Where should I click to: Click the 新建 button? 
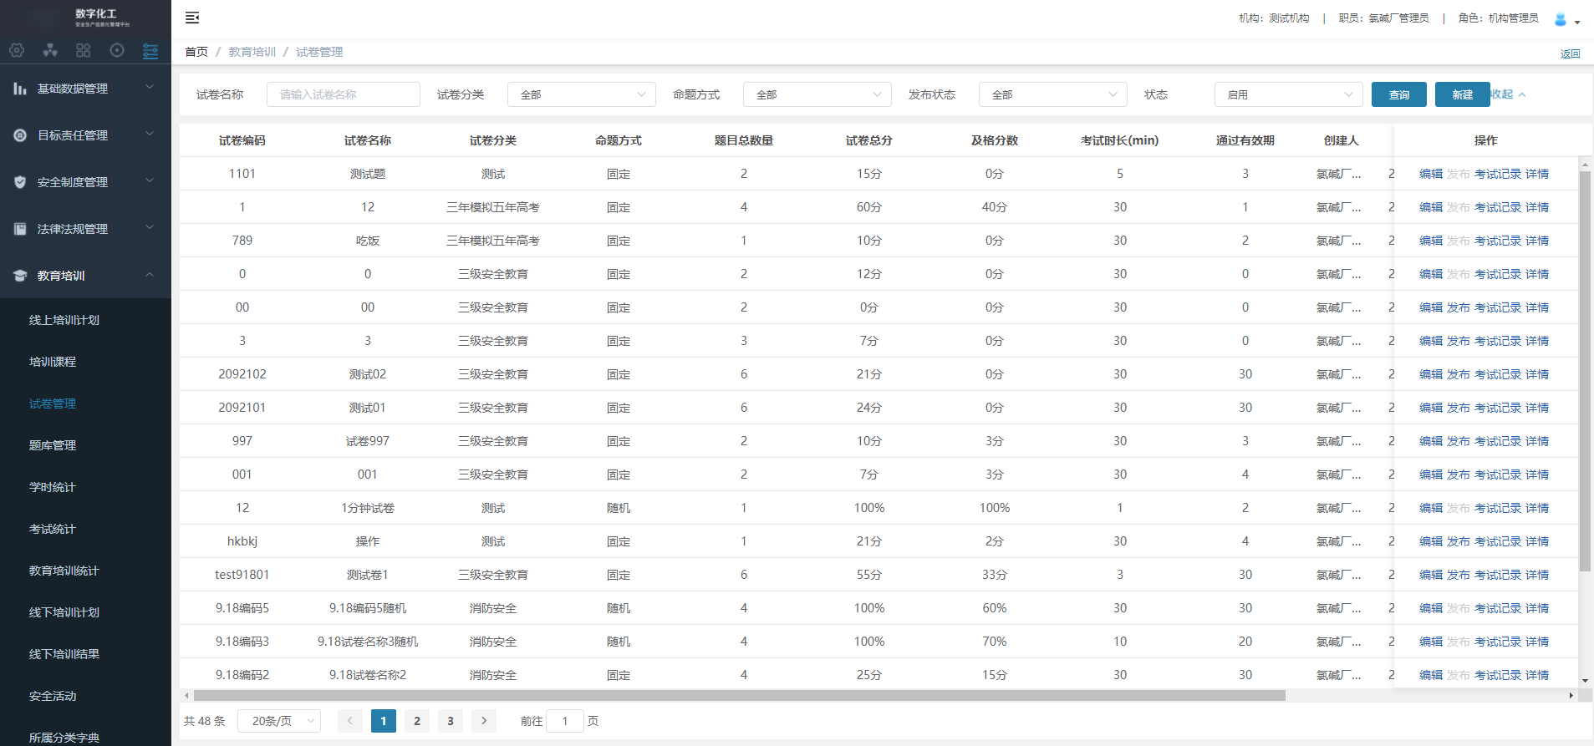1462,94
